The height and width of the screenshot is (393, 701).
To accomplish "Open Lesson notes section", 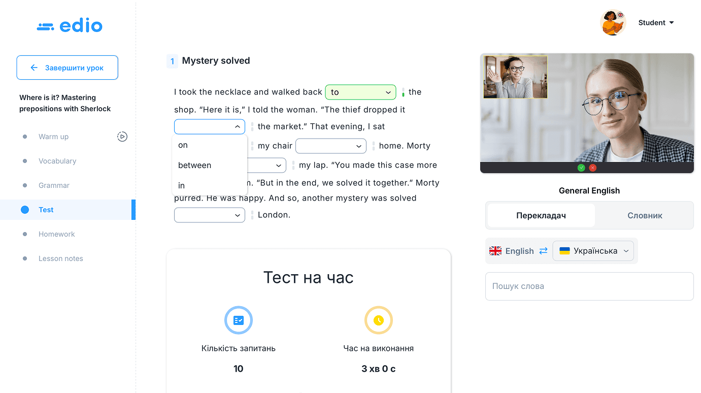I will click(x=60, y=258).
